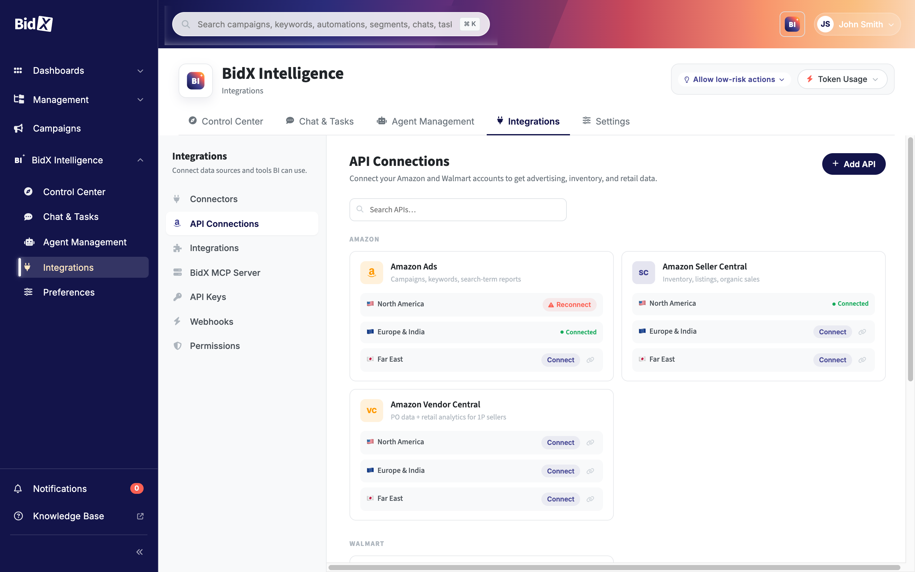
Task: Open the Token Usage dropdown
Action: 842,79
